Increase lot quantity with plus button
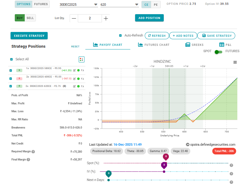Image resolution: width=250 pixels, height=184 pixels. 106,18
